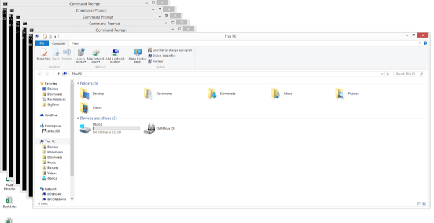
Task: Launch Open Control Panel from ribbon
Action: click(x=138, y=56)
